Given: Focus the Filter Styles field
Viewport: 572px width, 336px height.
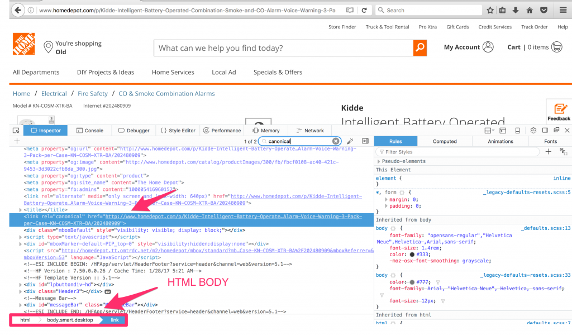Looking at the screenshot, I should pos(459,152).
